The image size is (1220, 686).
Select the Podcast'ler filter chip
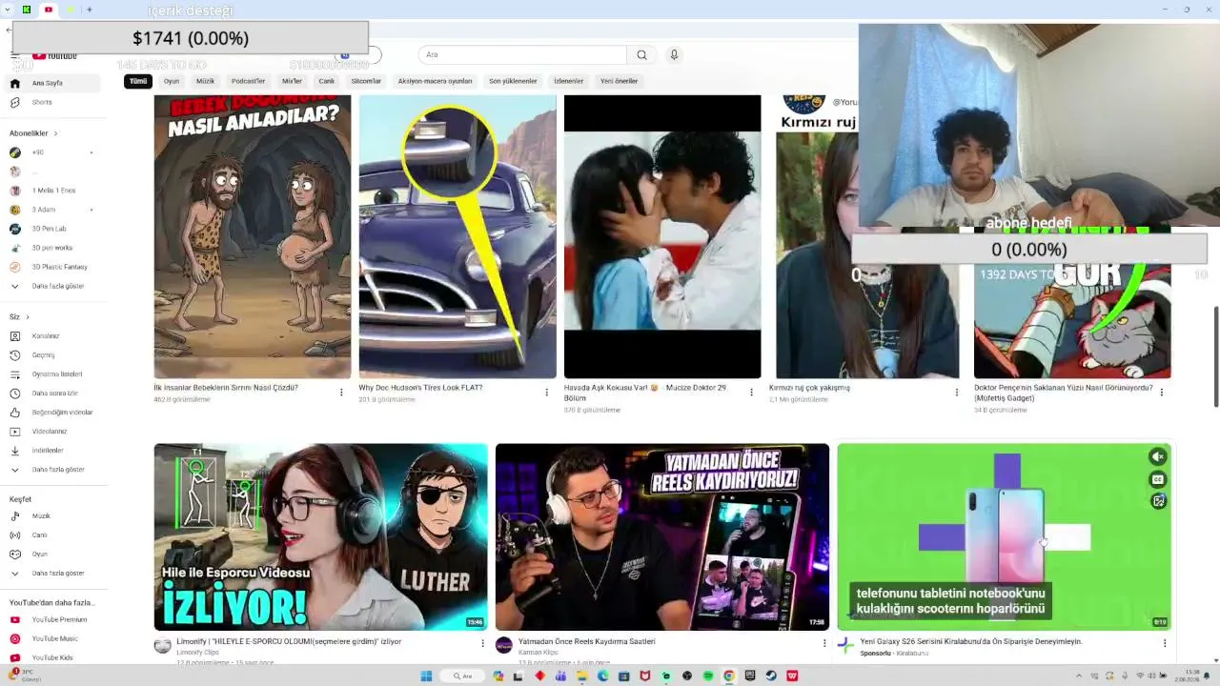point(249,81)
